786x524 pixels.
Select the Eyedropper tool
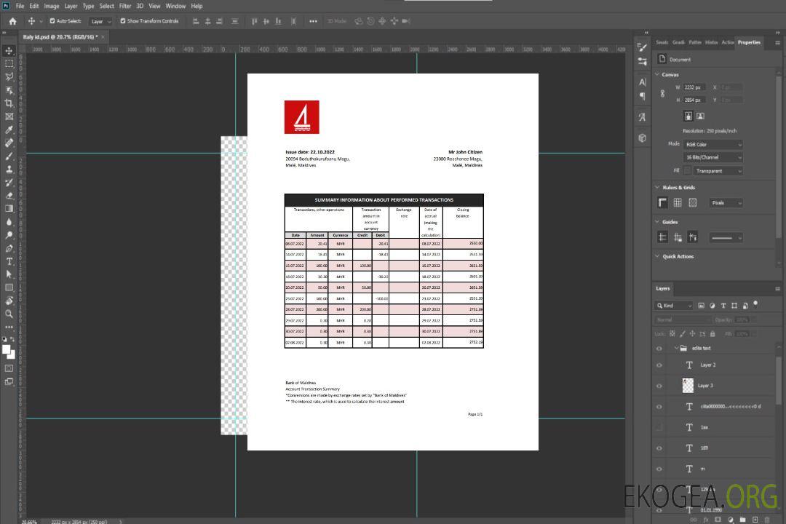(x=9, y=130)
